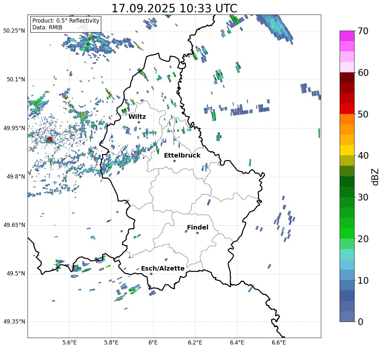Click the 49.95°N latitude label
This screenshot has height=349, width=383.
[14, 128]
